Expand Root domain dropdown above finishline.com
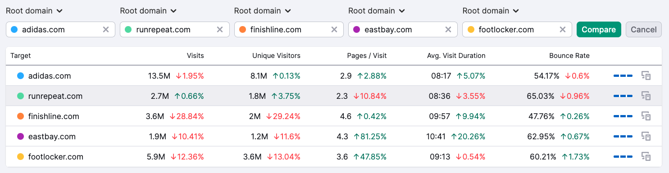 (x=263, y=11)
